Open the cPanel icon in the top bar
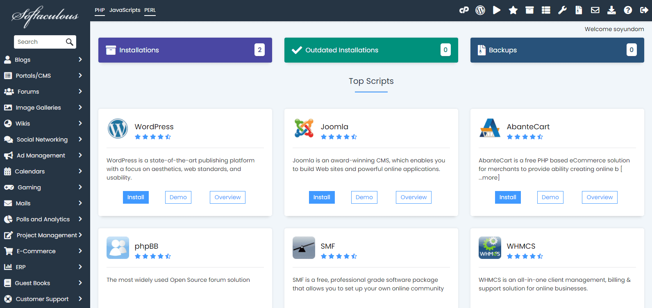Screen dimensions: 652x308 click(464, 10)
